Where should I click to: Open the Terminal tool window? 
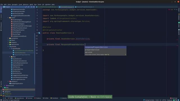coord(29,98)
